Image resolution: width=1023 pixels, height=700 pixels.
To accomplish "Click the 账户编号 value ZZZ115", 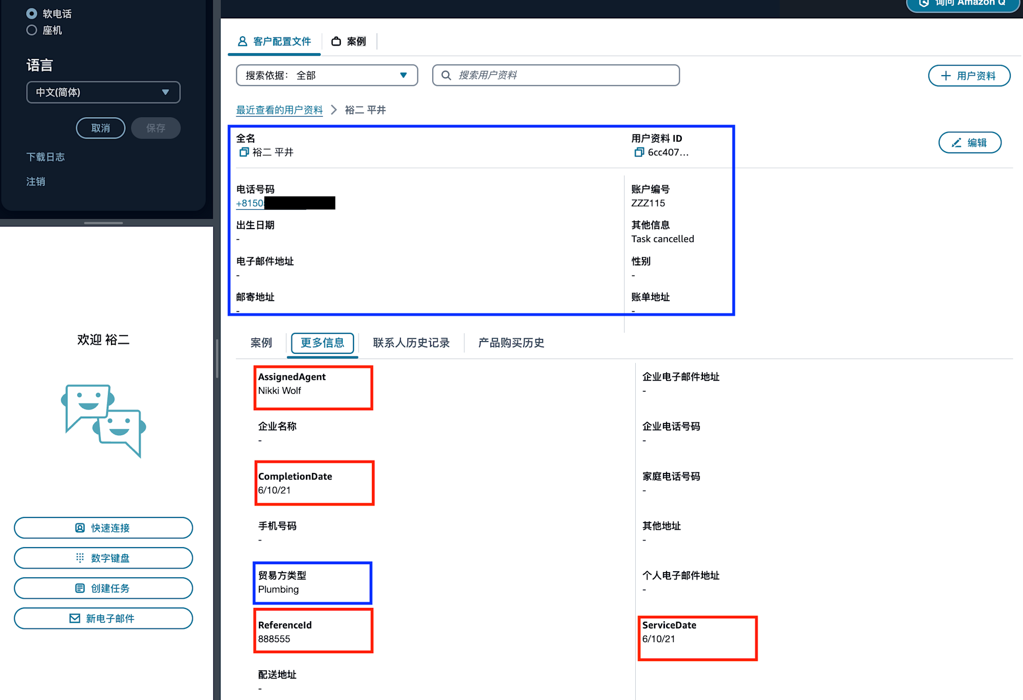I will [648, 203].
